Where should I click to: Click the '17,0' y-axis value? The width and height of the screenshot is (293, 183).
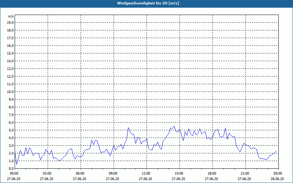point(10,38)
